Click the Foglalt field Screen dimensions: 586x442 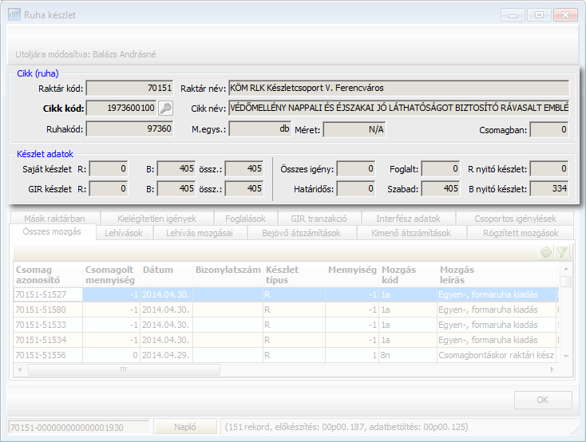click(x=441, y=169)
